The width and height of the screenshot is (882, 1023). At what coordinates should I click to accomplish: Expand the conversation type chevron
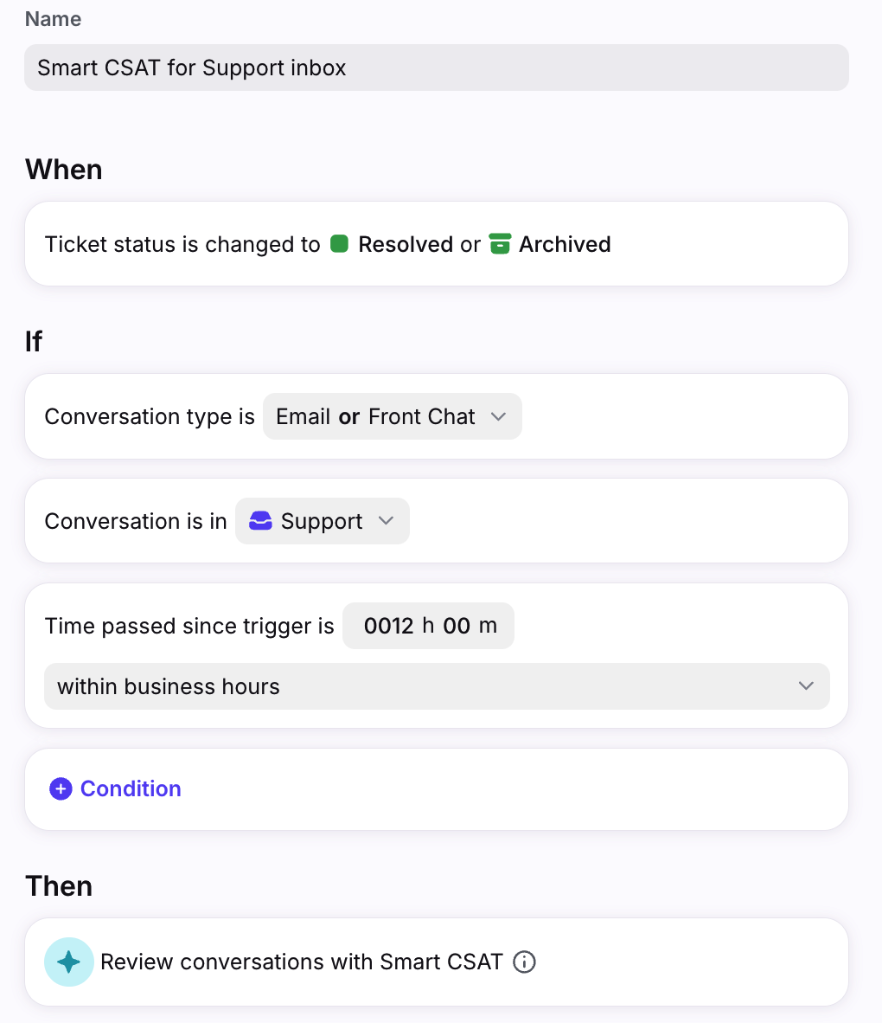pos(498,416)
